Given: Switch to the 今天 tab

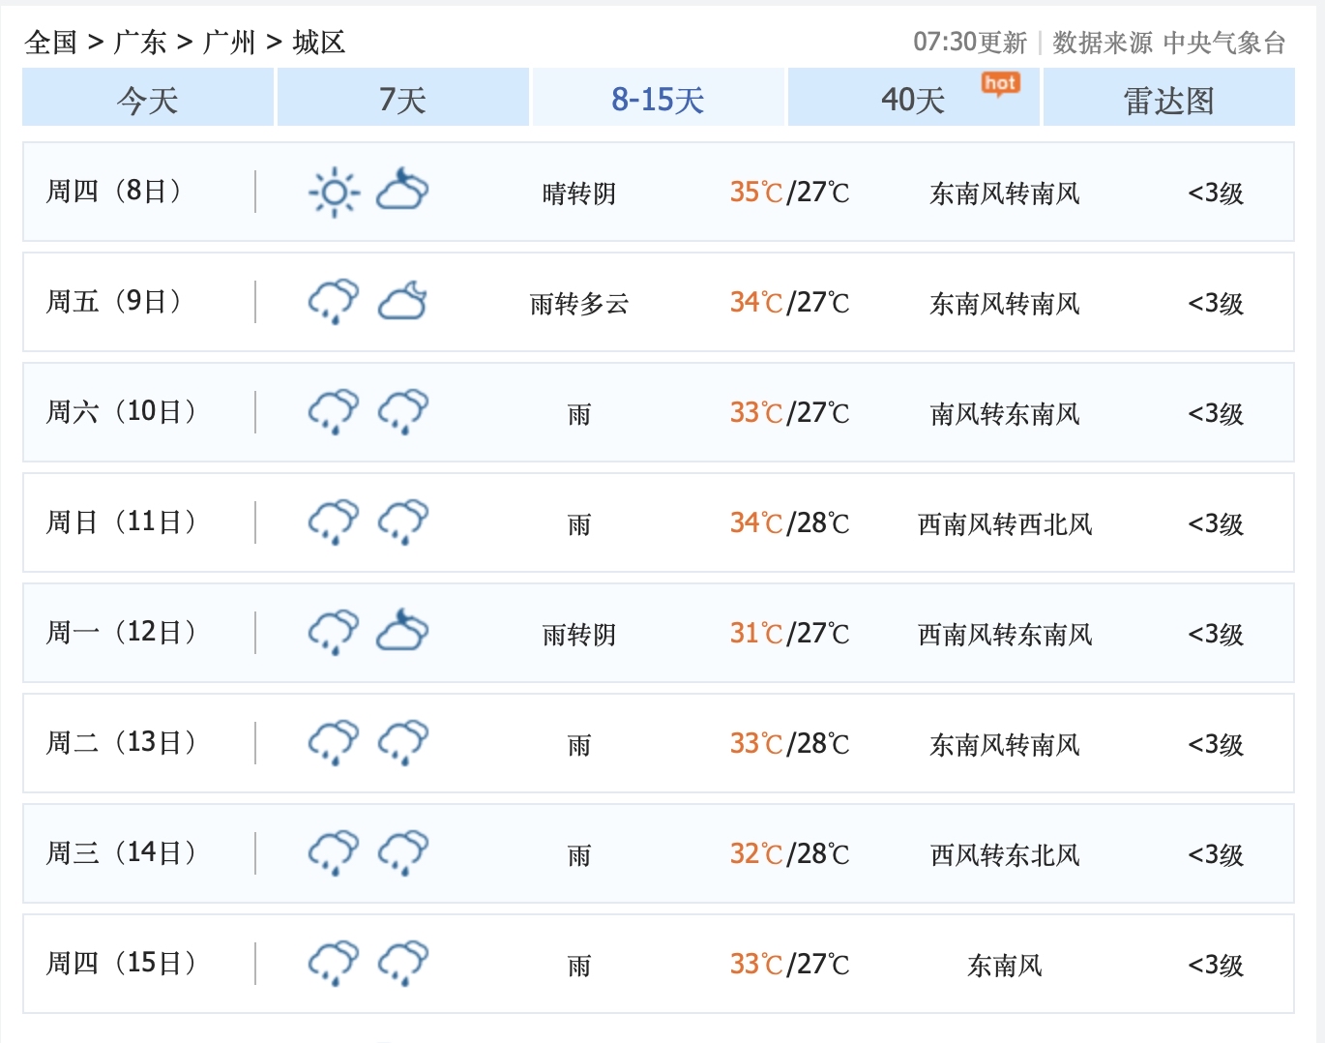Looking at the screenshot, I should (147, 98).
